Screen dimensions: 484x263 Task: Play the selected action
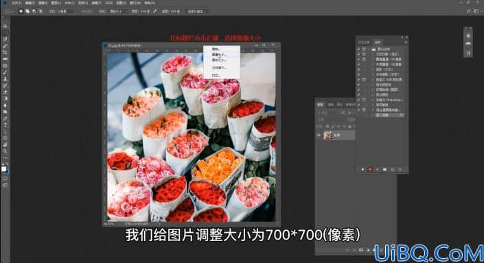377,169
